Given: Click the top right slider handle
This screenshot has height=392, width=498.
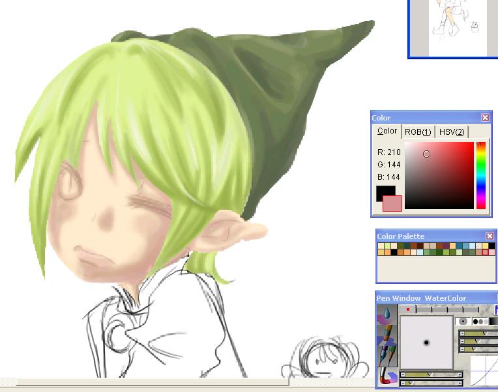Looking at the screenshot, I should pyautogui.click(x=486, y=333).
